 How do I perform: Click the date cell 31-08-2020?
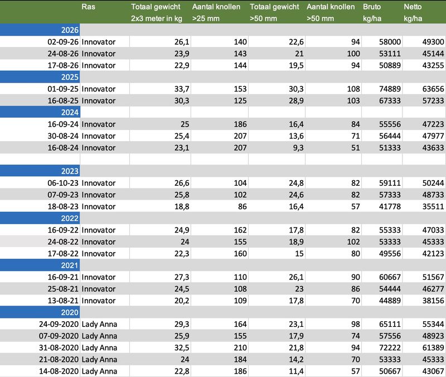[x=59, y=347]
